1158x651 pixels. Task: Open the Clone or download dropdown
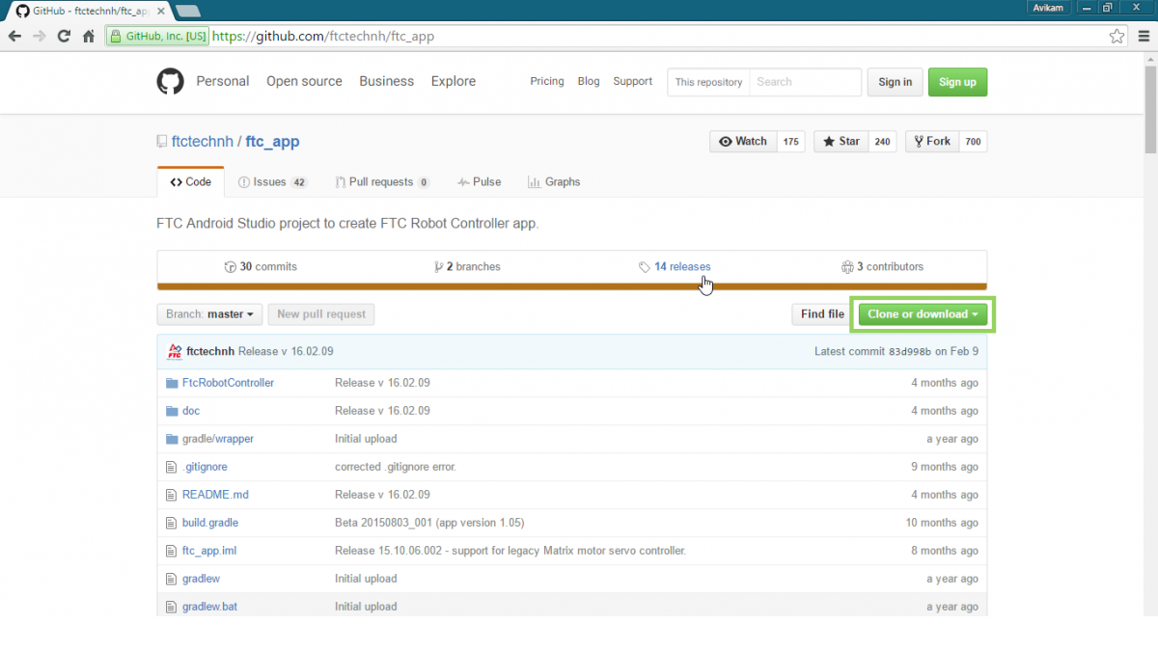pos(921,313)
